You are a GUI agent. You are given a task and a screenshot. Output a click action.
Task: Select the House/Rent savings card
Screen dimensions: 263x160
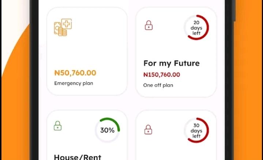(87, 135)
